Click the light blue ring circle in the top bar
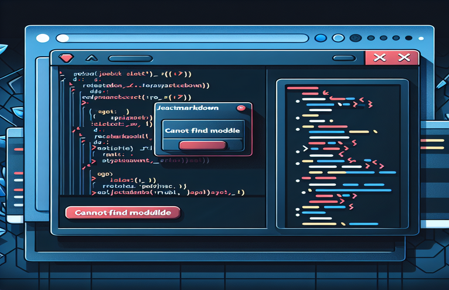Viewport: 449px width, 290px height. 338,39
